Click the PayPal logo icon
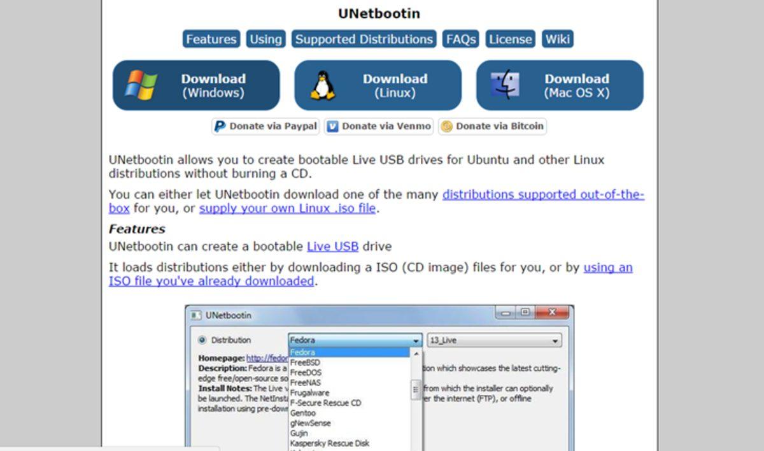This screenshot has width=764, height=451. 220,126
